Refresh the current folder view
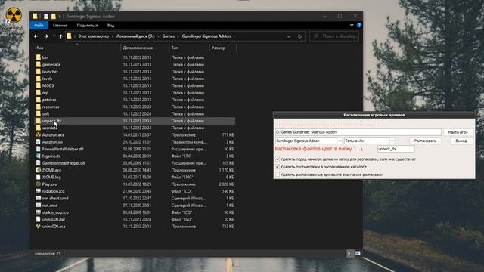The height and width of the screenshot is (272, 484). (x=299, y=36)
